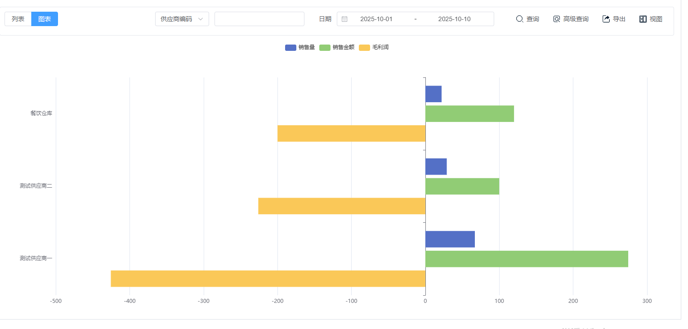Open the 供应商编码 dropdown

pos(182,19)
